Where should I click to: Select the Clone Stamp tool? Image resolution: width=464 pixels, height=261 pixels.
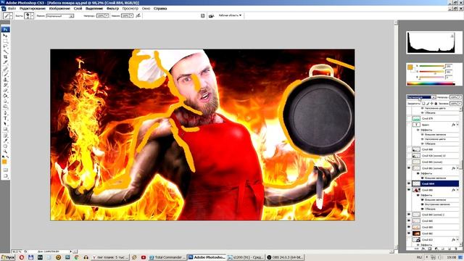pyautogui.click(x=5, y=79)
